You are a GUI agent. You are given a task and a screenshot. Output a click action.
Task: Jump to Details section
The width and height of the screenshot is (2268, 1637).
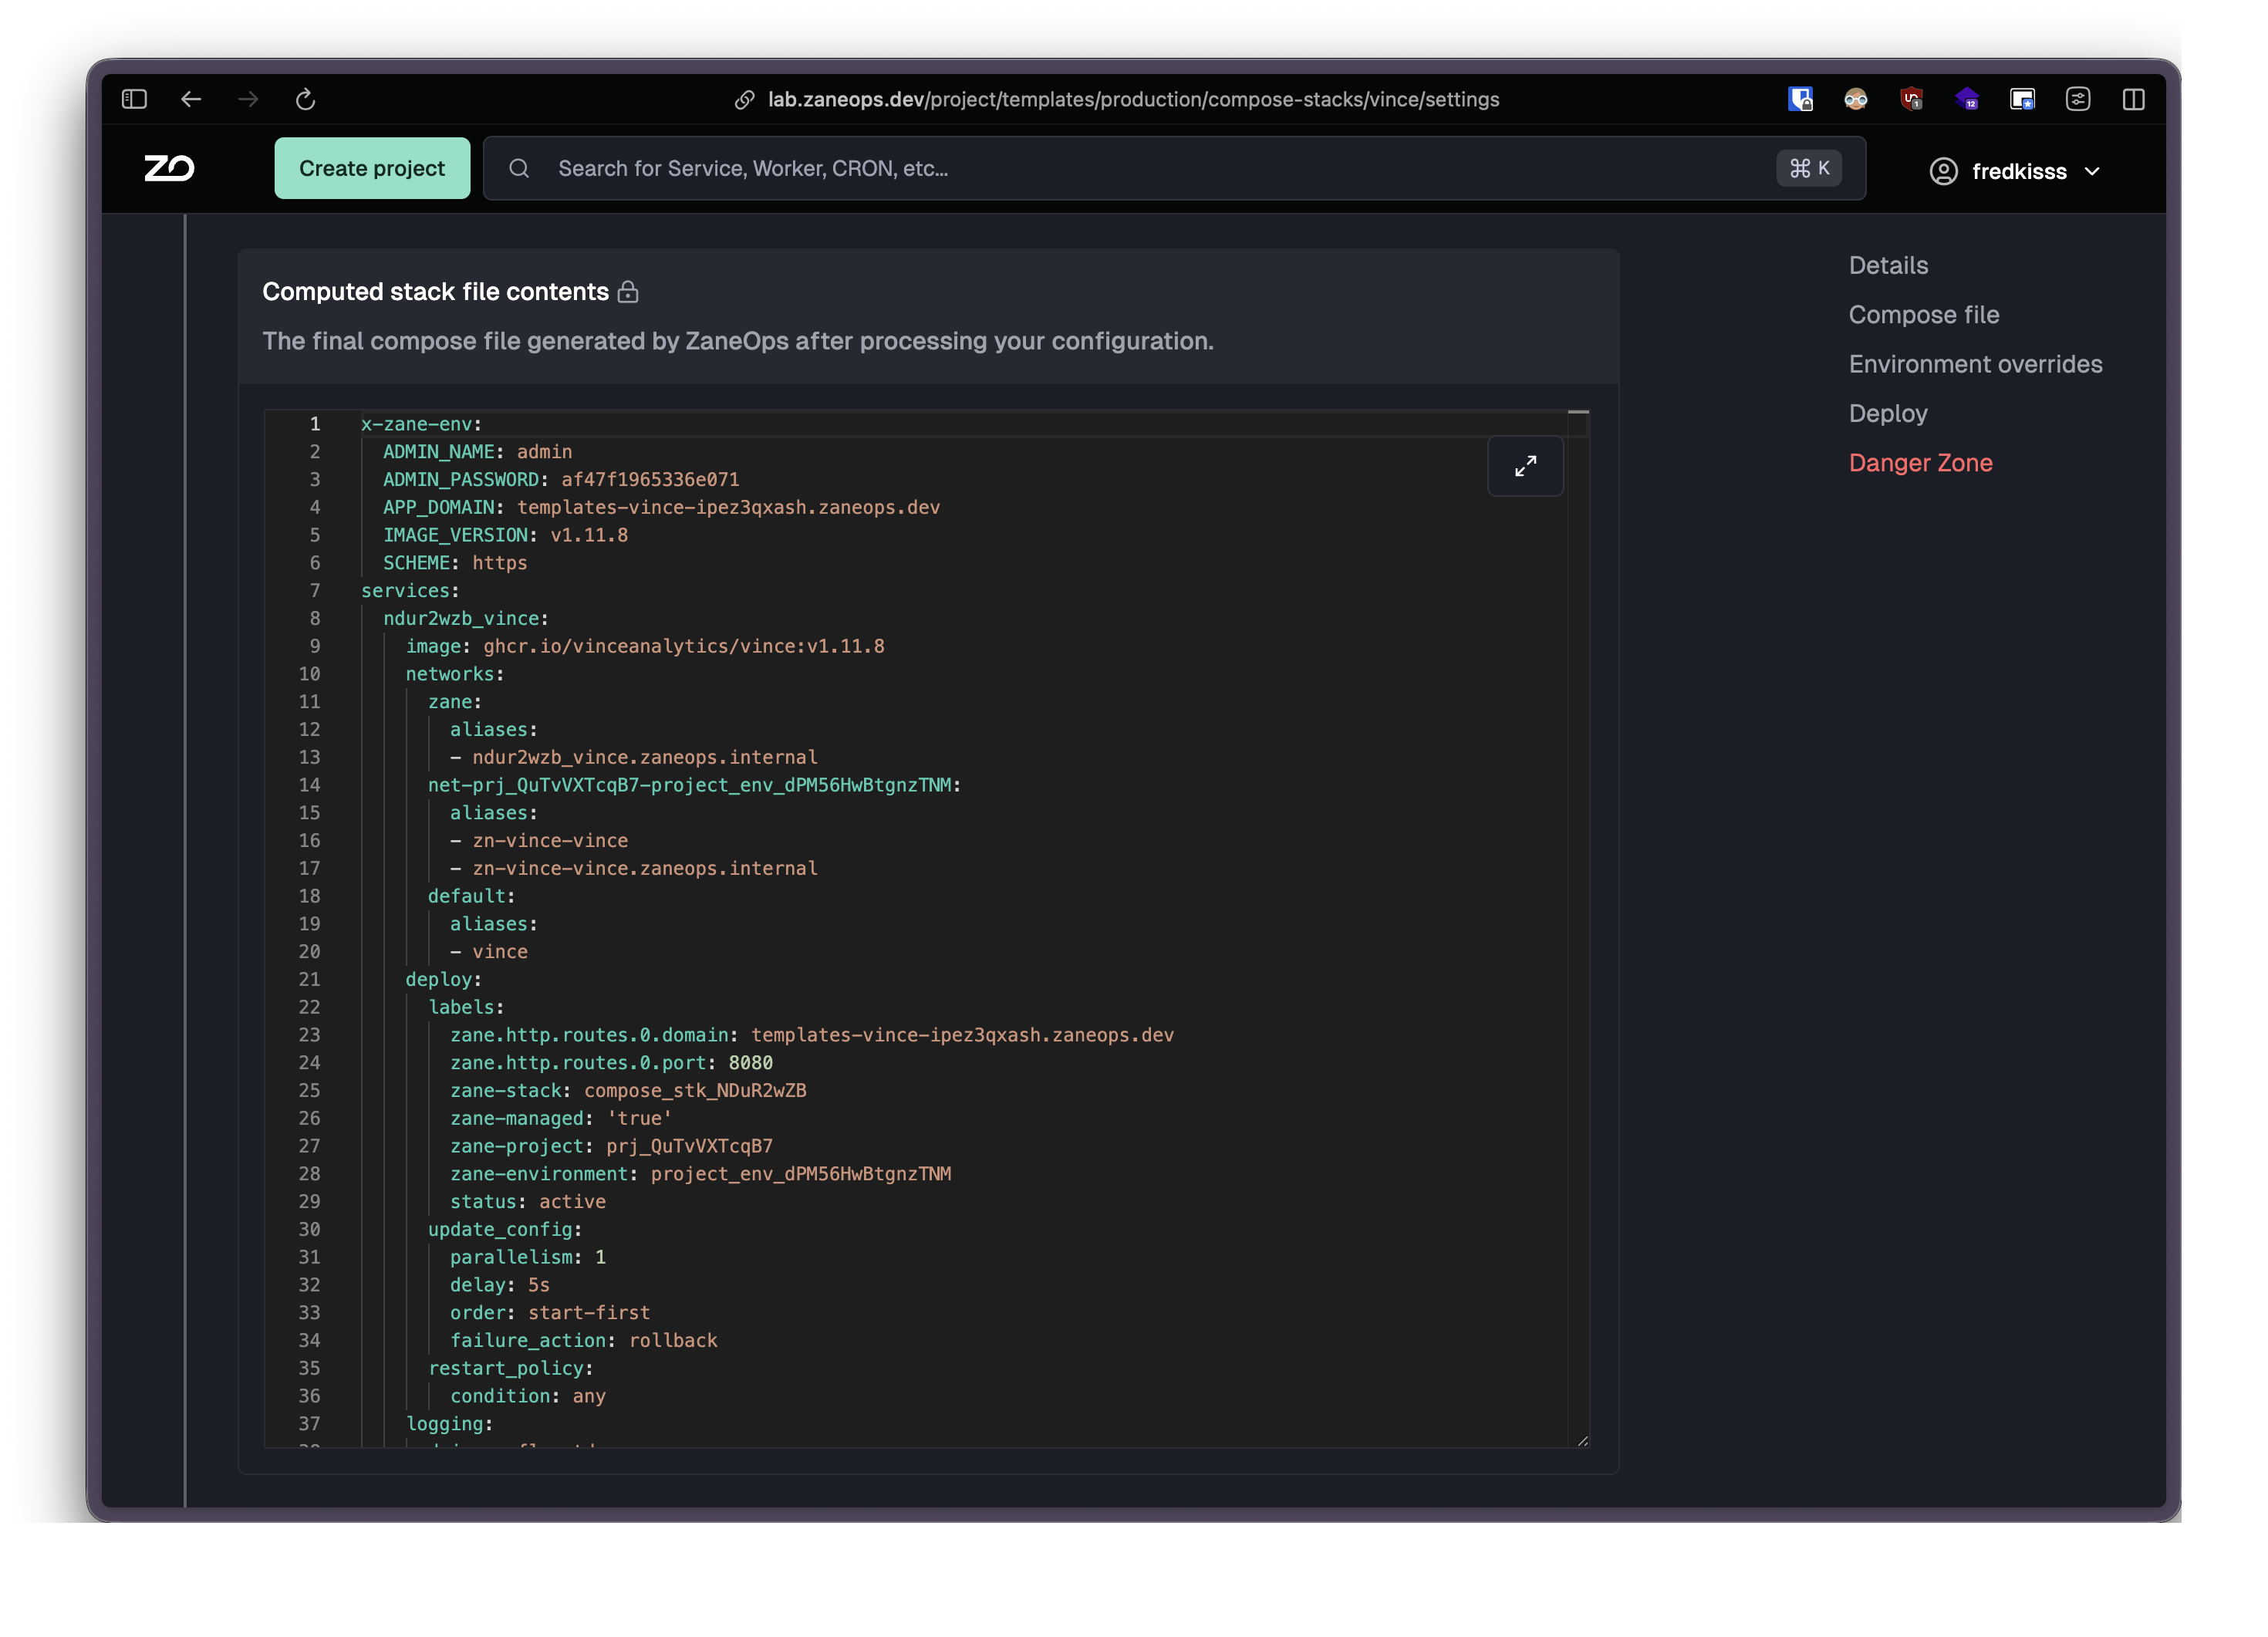click(x=1888, y=265)
